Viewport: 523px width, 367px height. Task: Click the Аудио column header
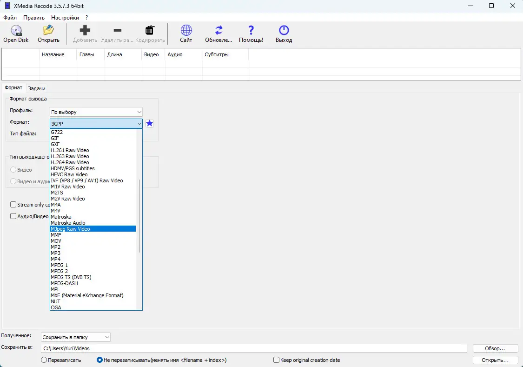(184, 54)
